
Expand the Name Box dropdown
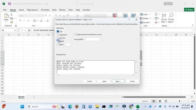click(15, 30)
